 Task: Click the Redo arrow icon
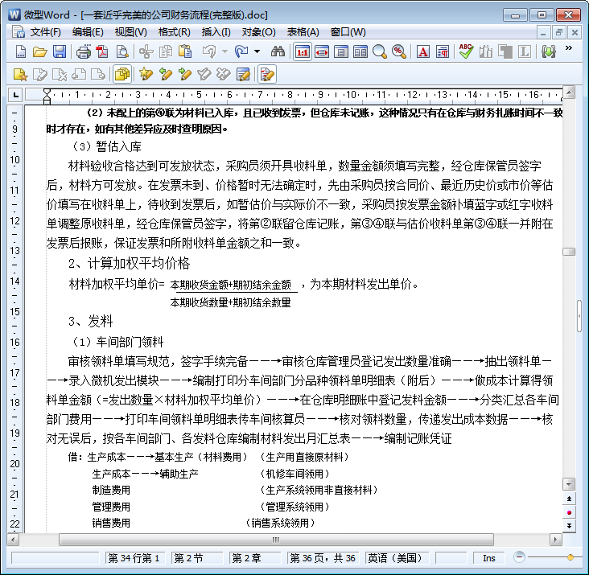pos(241,51)
